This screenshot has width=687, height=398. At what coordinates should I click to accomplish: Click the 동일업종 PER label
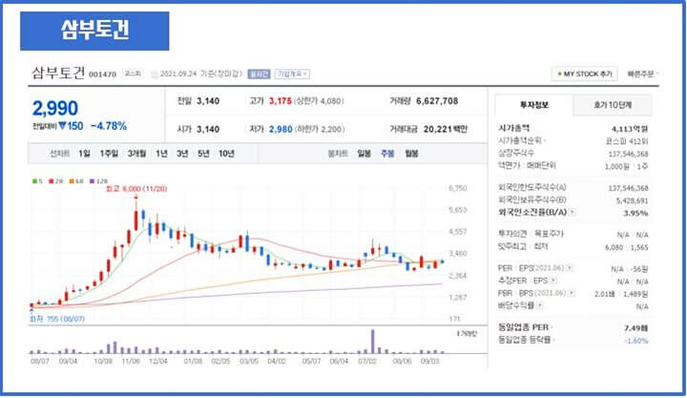[x=524, y=327]
